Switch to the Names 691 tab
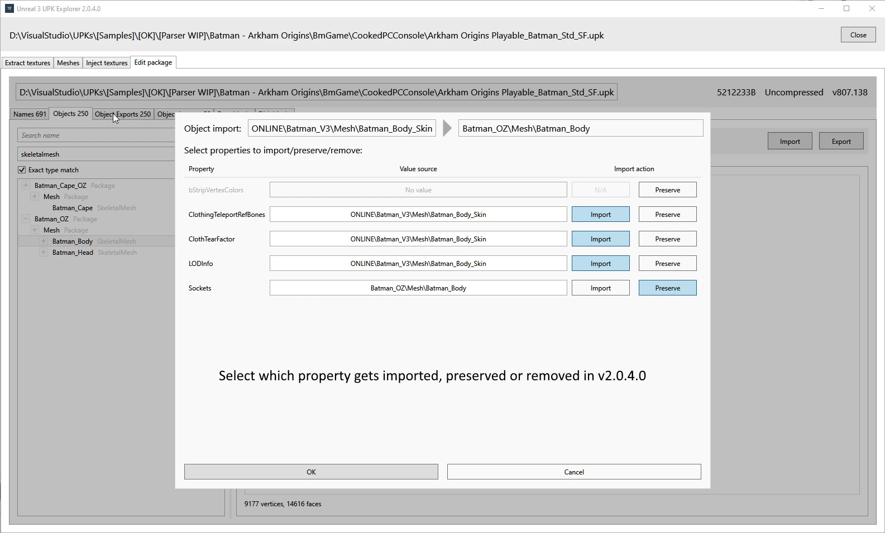Viewport: 885px width, 533px height. [x=30, y=114]
